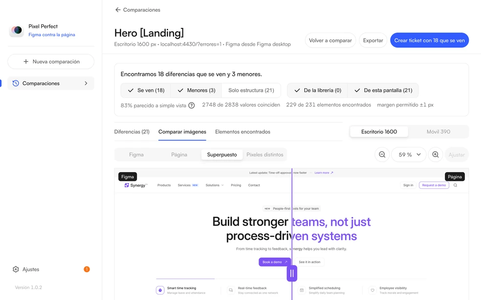Click the back arrow beside Comparaciones
481x300 pixels.
[x=117, y=10]
